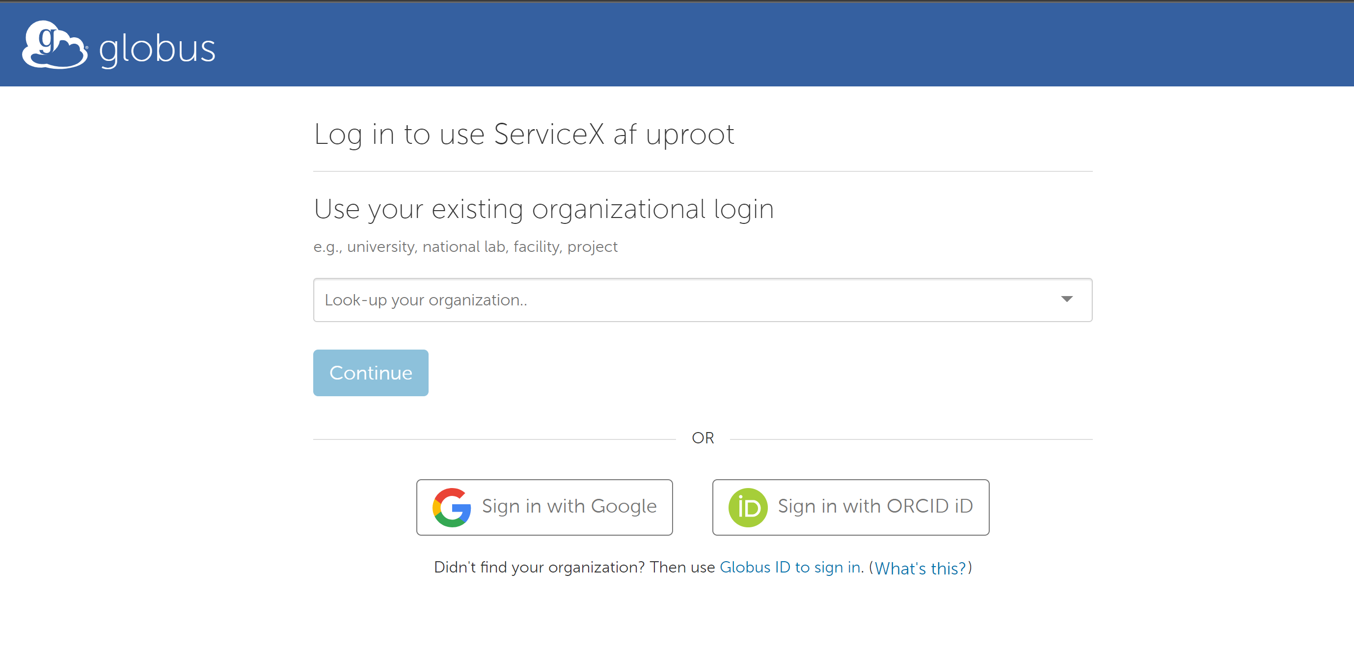Screen dimensions: 1354x654
Task: Open the 'What's this?' link
Action: pos(920,568)
